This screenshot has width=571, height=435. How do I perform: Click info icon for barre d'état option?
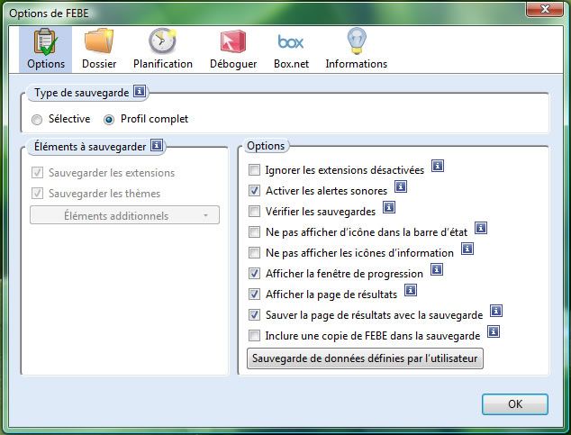tap(481, 228)
